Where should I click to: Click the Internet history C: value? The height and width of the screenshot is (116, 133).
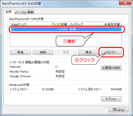[x=57, y=67]
